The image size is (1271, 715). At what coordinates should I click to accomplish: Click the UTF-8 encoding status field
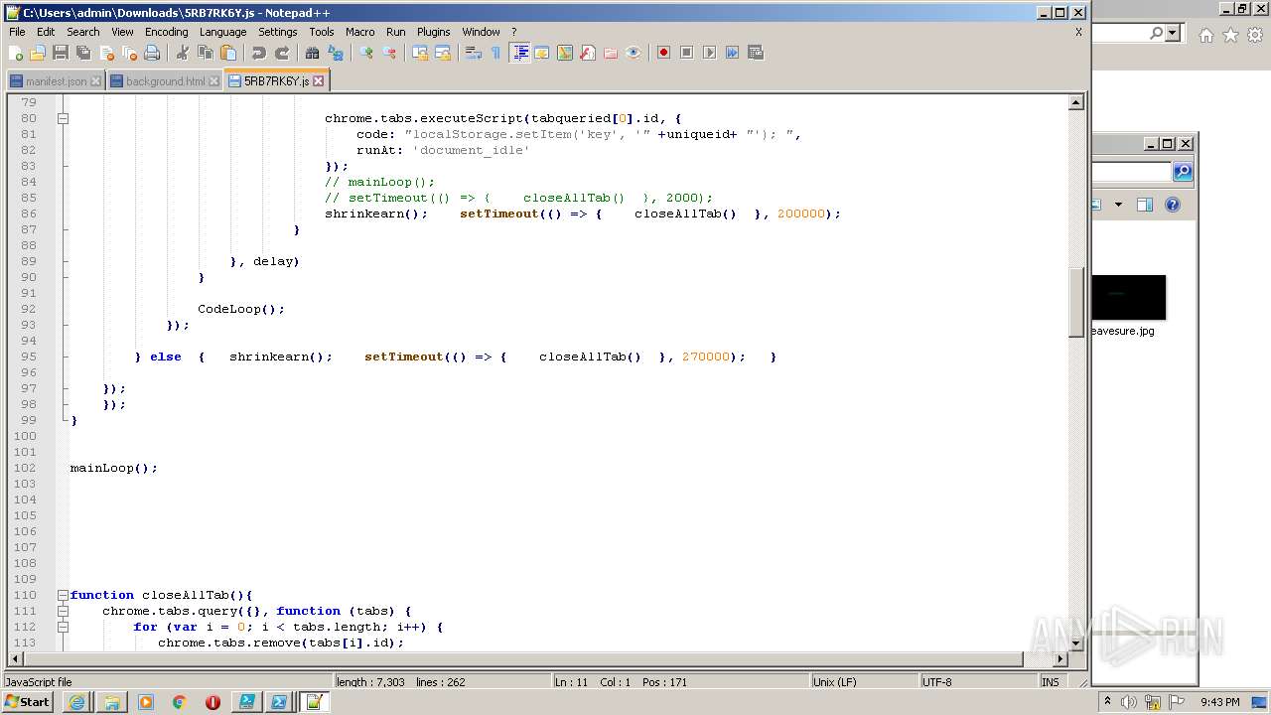pyautogui.click(x=977, y=682)
